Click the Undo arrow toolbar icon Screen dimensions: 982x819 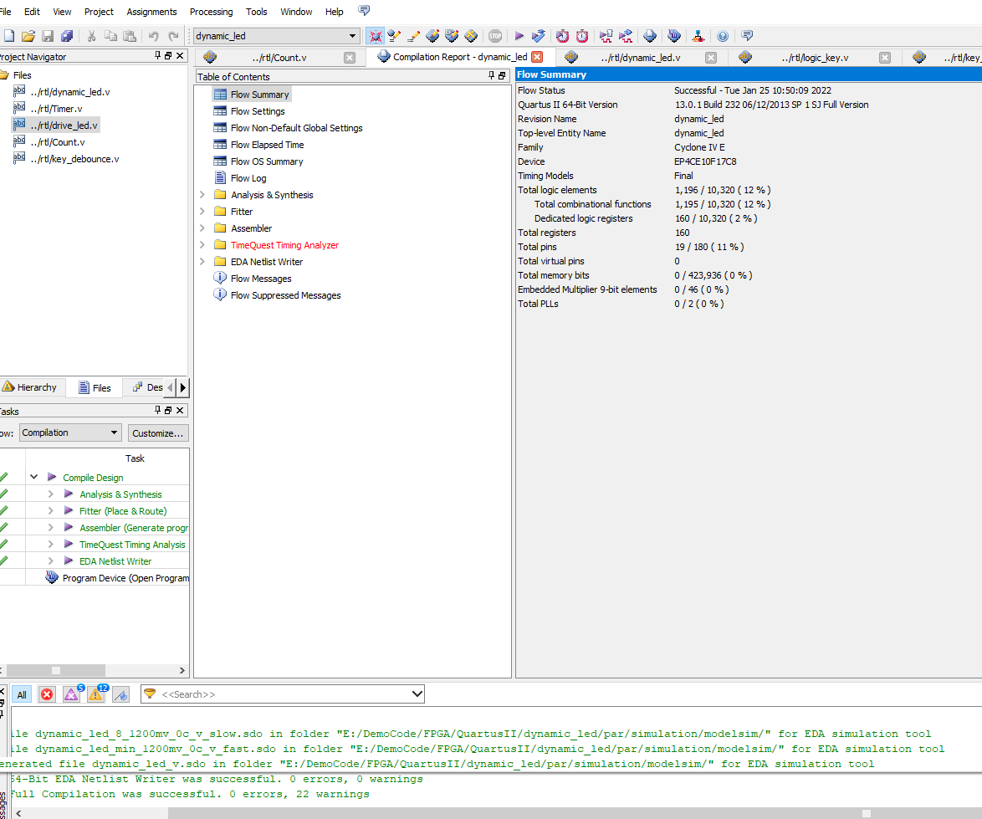coord(153,36)
